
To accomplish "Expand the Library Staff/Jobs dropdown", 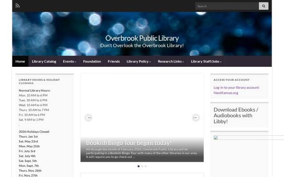I will click(206, 62).
